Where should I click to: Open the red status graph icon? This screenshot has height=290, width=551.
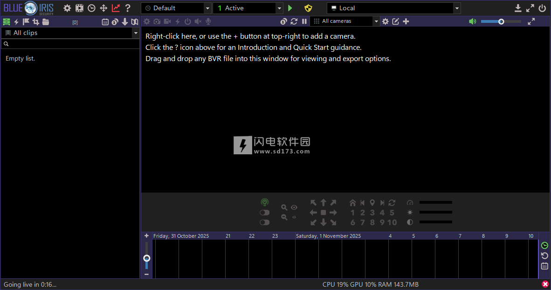116,8
